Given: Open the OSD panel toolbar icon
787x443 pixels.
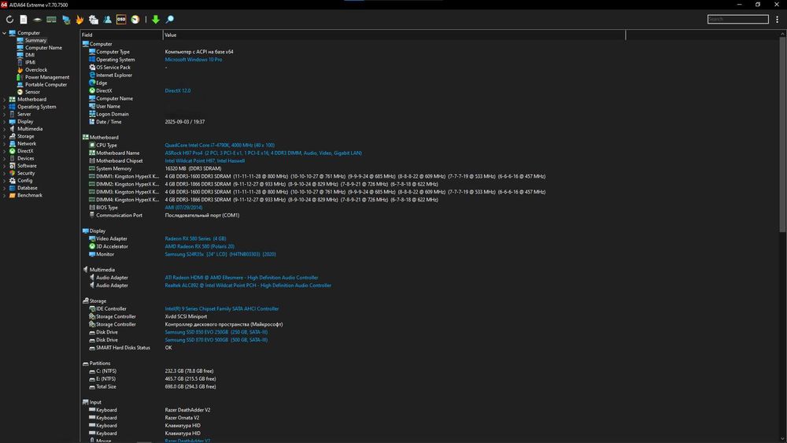Looking at the screenshot, I should point(121,20).
